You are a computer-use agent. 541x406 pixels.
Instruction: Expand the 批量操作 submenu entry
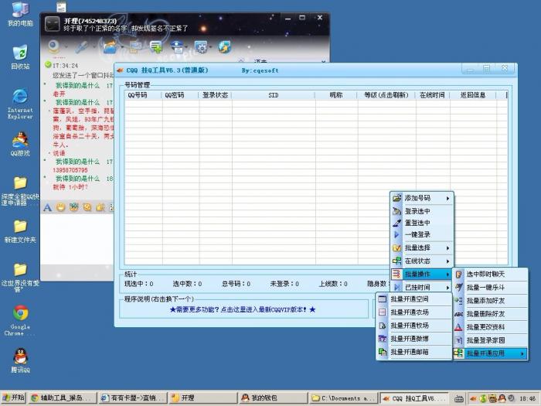click(422, 274)
